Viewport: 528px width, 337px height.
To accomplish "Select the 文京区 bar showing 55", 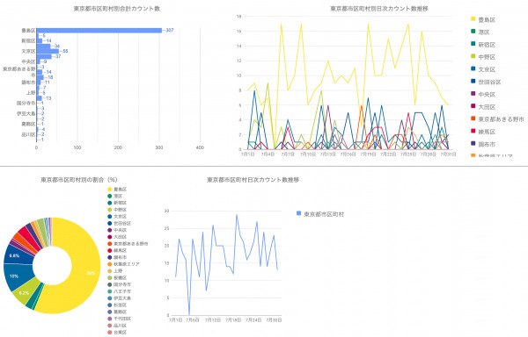I will click(x=48, y=51).
